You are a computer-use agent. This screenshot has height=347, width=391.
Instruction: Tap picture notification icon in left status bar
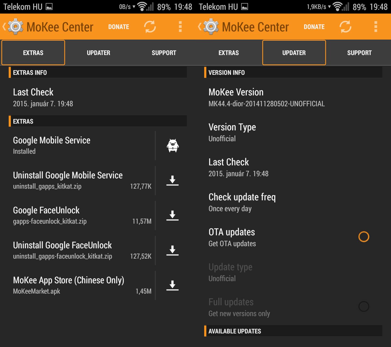point(49,7)
